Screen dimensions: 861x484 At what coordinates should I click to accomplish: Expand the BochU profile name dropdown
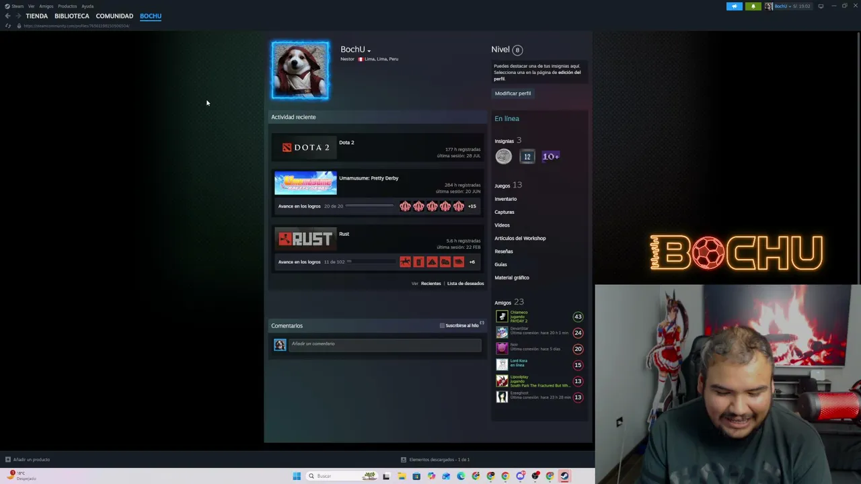coord(369,50)
